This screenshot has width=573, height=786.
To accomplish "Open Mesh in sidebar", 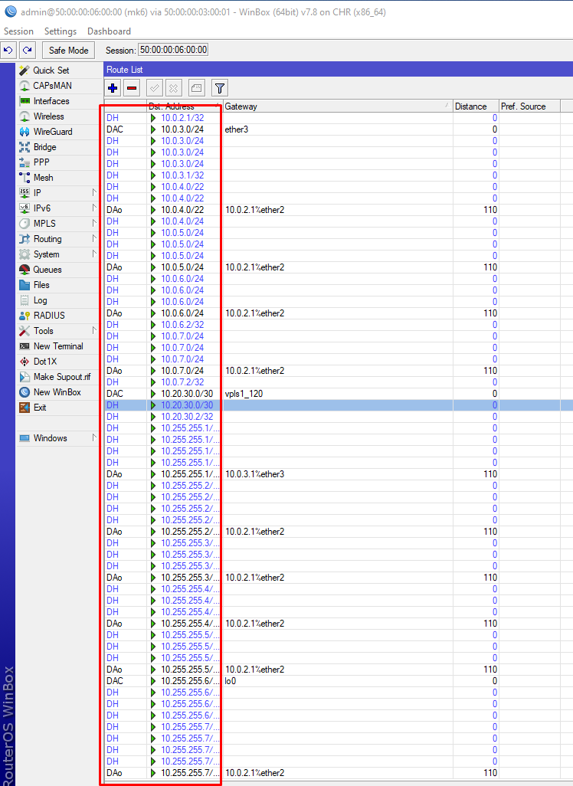I will tap(57, 178).
